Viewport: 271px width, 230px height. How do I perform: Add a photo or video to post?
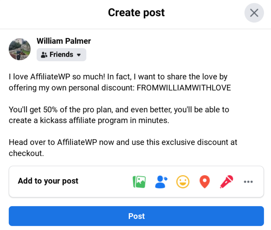tap(139, 182)
